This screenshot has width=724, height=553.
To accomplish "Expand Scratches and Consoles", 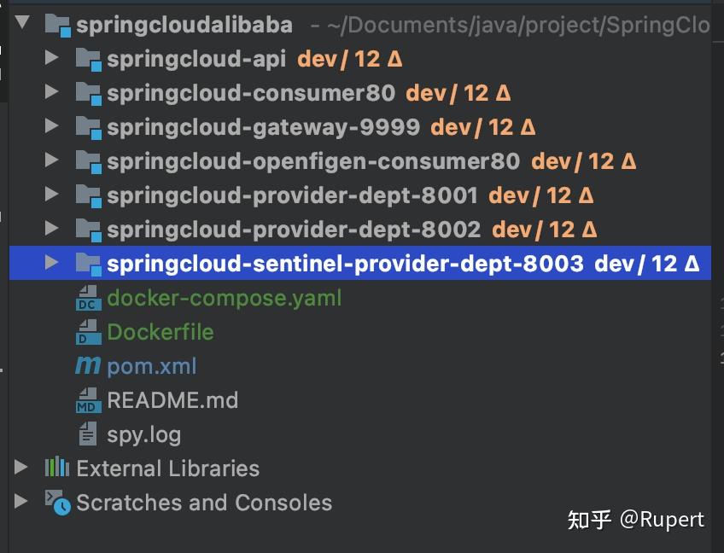I will pos(20,503).
